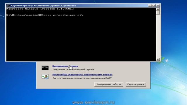Open Microsoft Diagnostics and Recovery Toolset link

pyautogui.click(x=82, y=75)
